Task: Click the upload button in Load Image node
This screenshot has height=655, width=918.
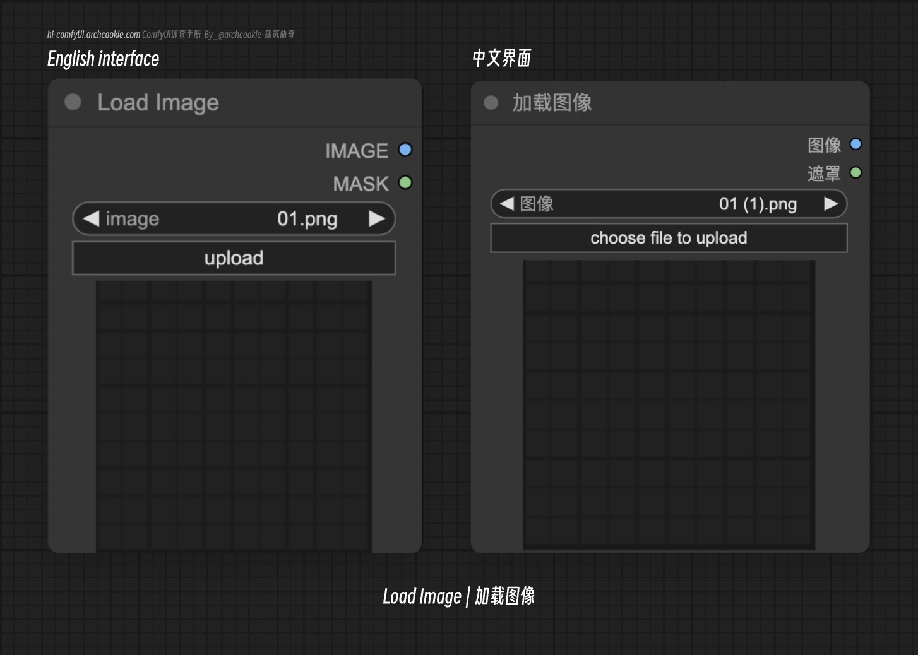Action: (234, 258)
